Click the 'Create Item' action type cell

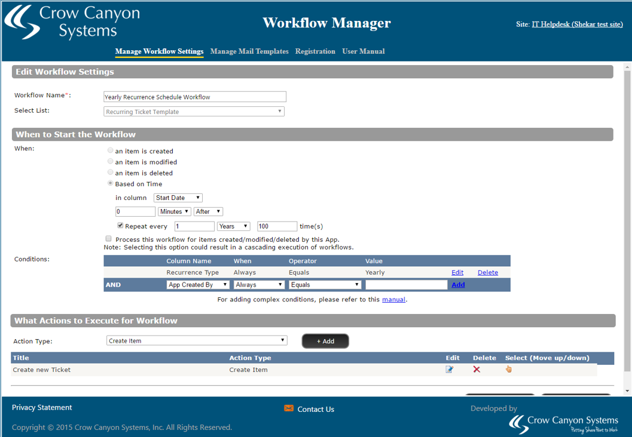click(x=248, y=370)
